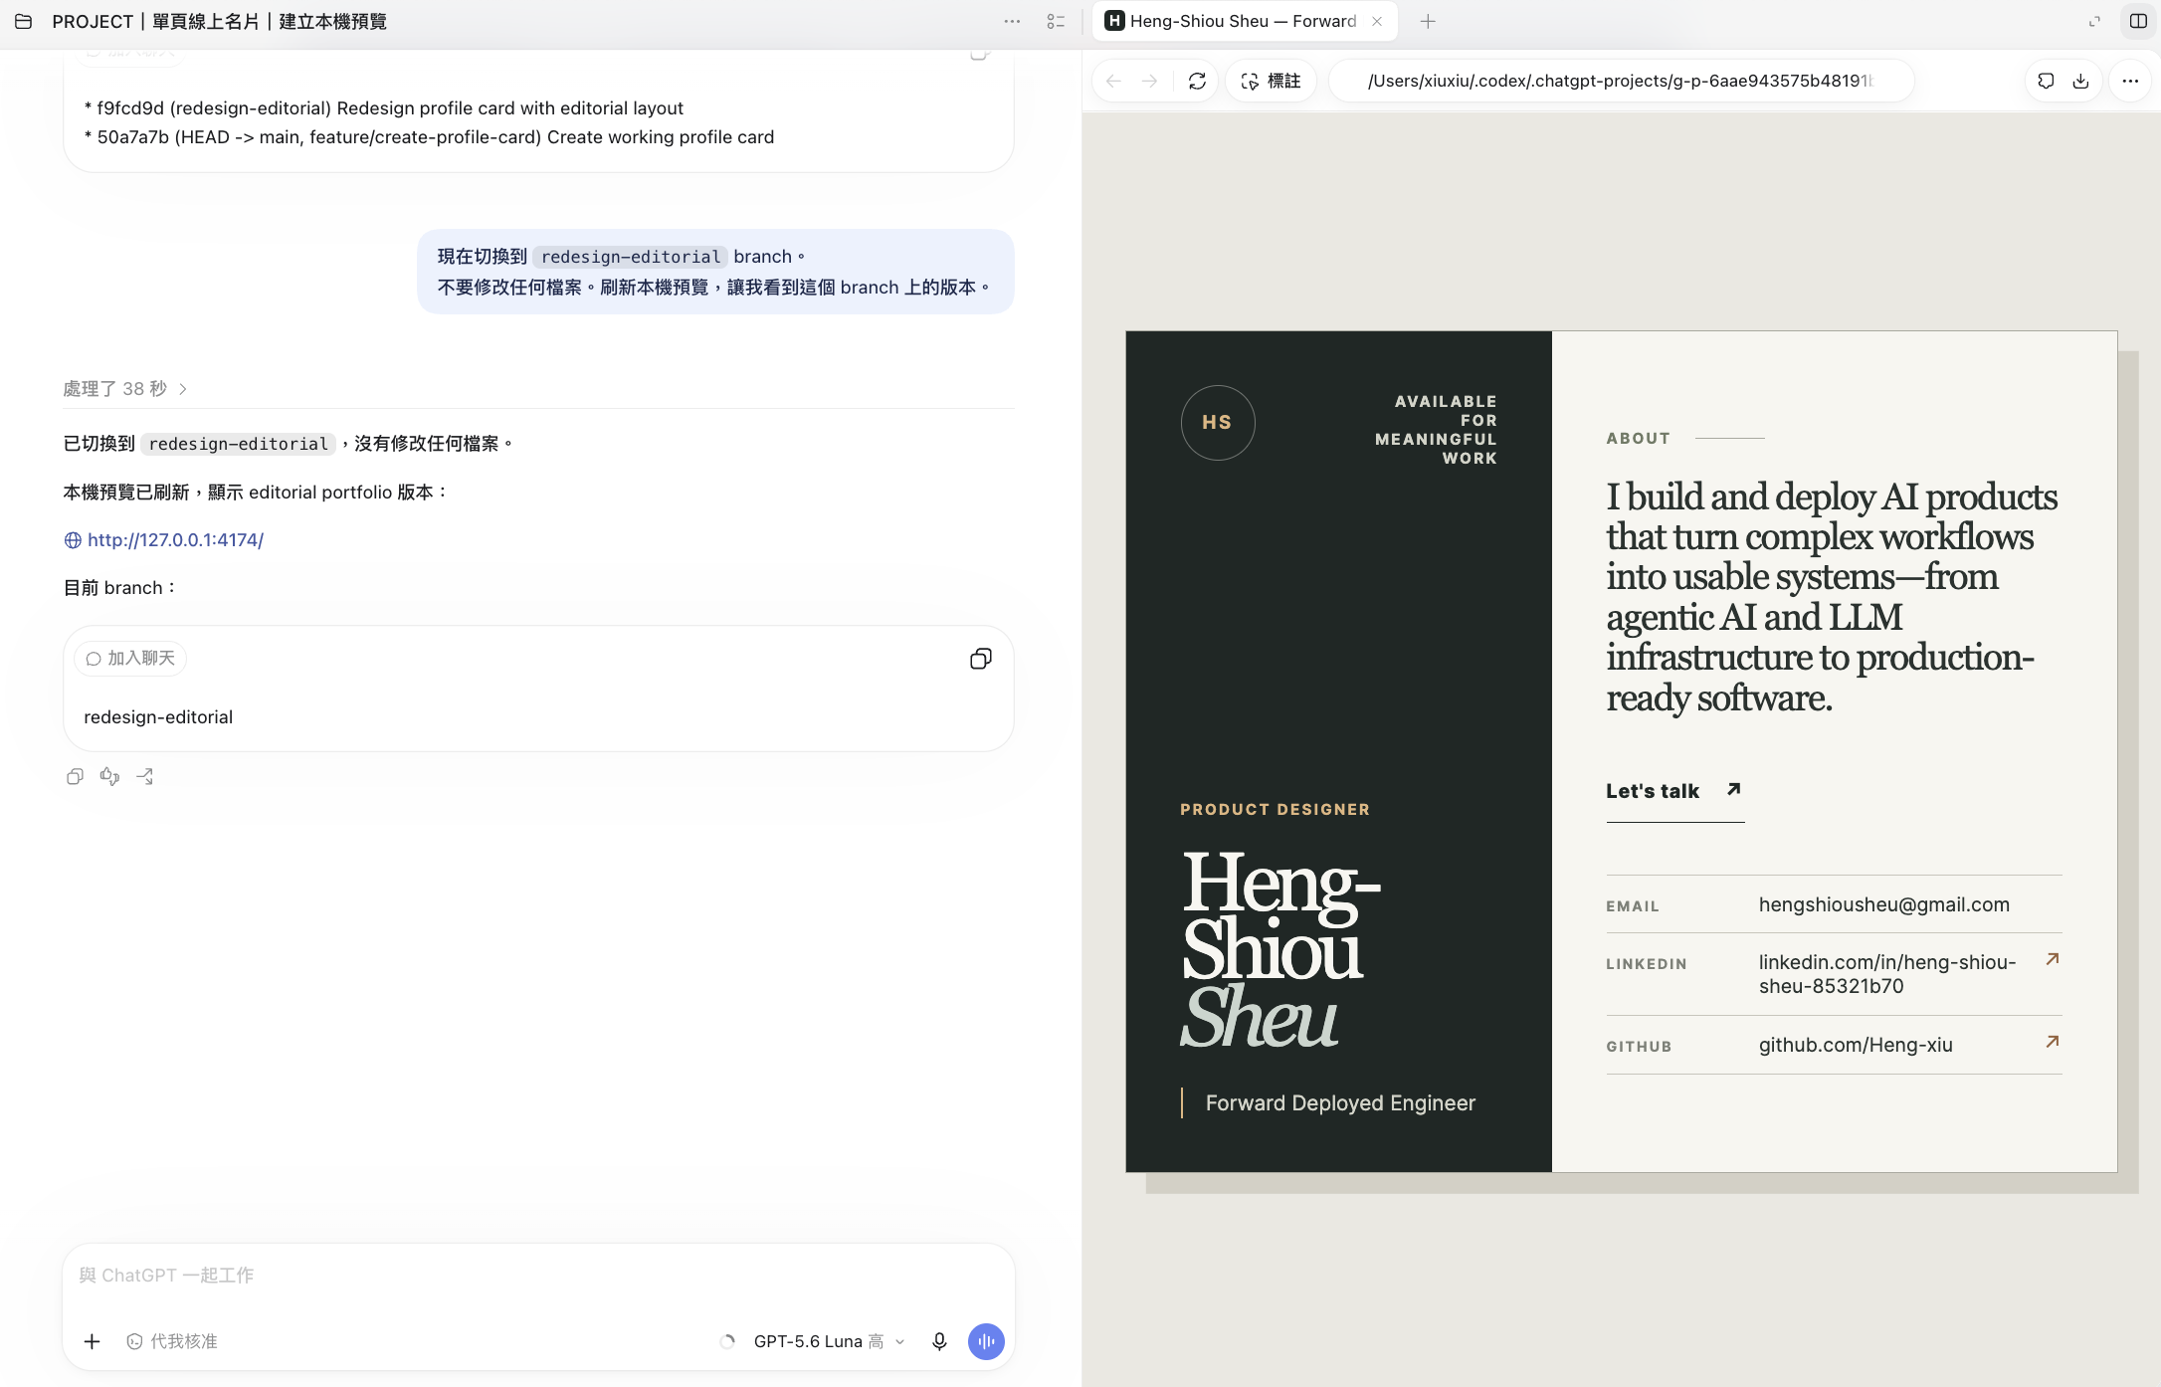
Task: Expand the 處理了 38 秒 details
Action: 125,388
